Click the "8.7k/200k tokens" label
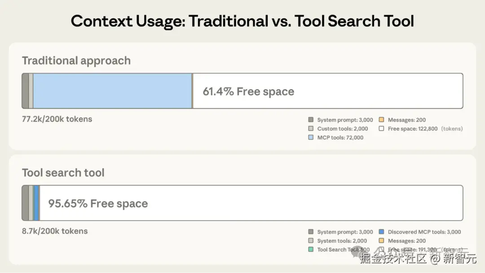This screenshot has width=485, height=273. click(55, 231)
